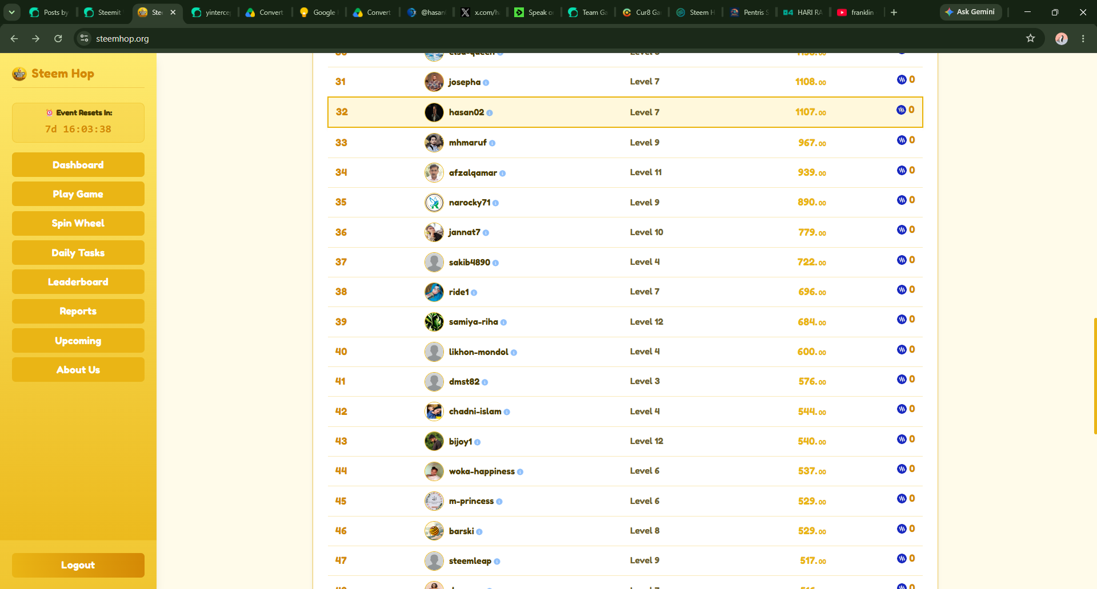The image size is (1097, 589).
Task: Open the Upcoming section
Action: coord(78,341)
